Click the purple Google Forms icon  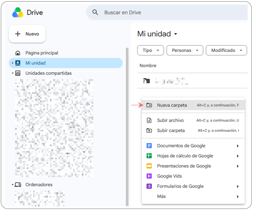coord(149,186)
